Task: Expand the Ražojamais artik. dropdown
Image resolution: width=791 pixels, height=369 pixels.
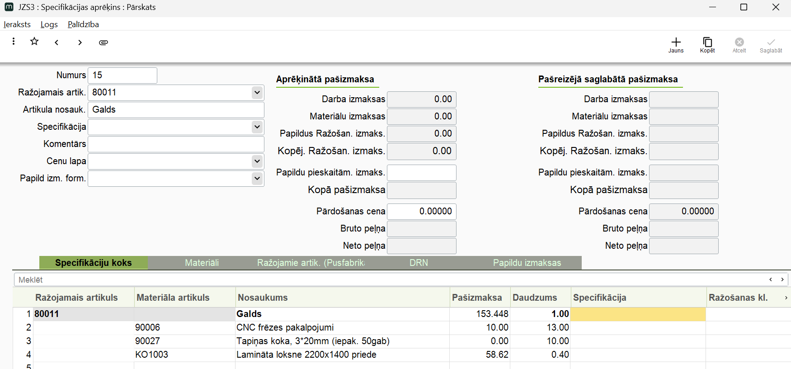Action: pyautogui.click(x=257, y=93)
